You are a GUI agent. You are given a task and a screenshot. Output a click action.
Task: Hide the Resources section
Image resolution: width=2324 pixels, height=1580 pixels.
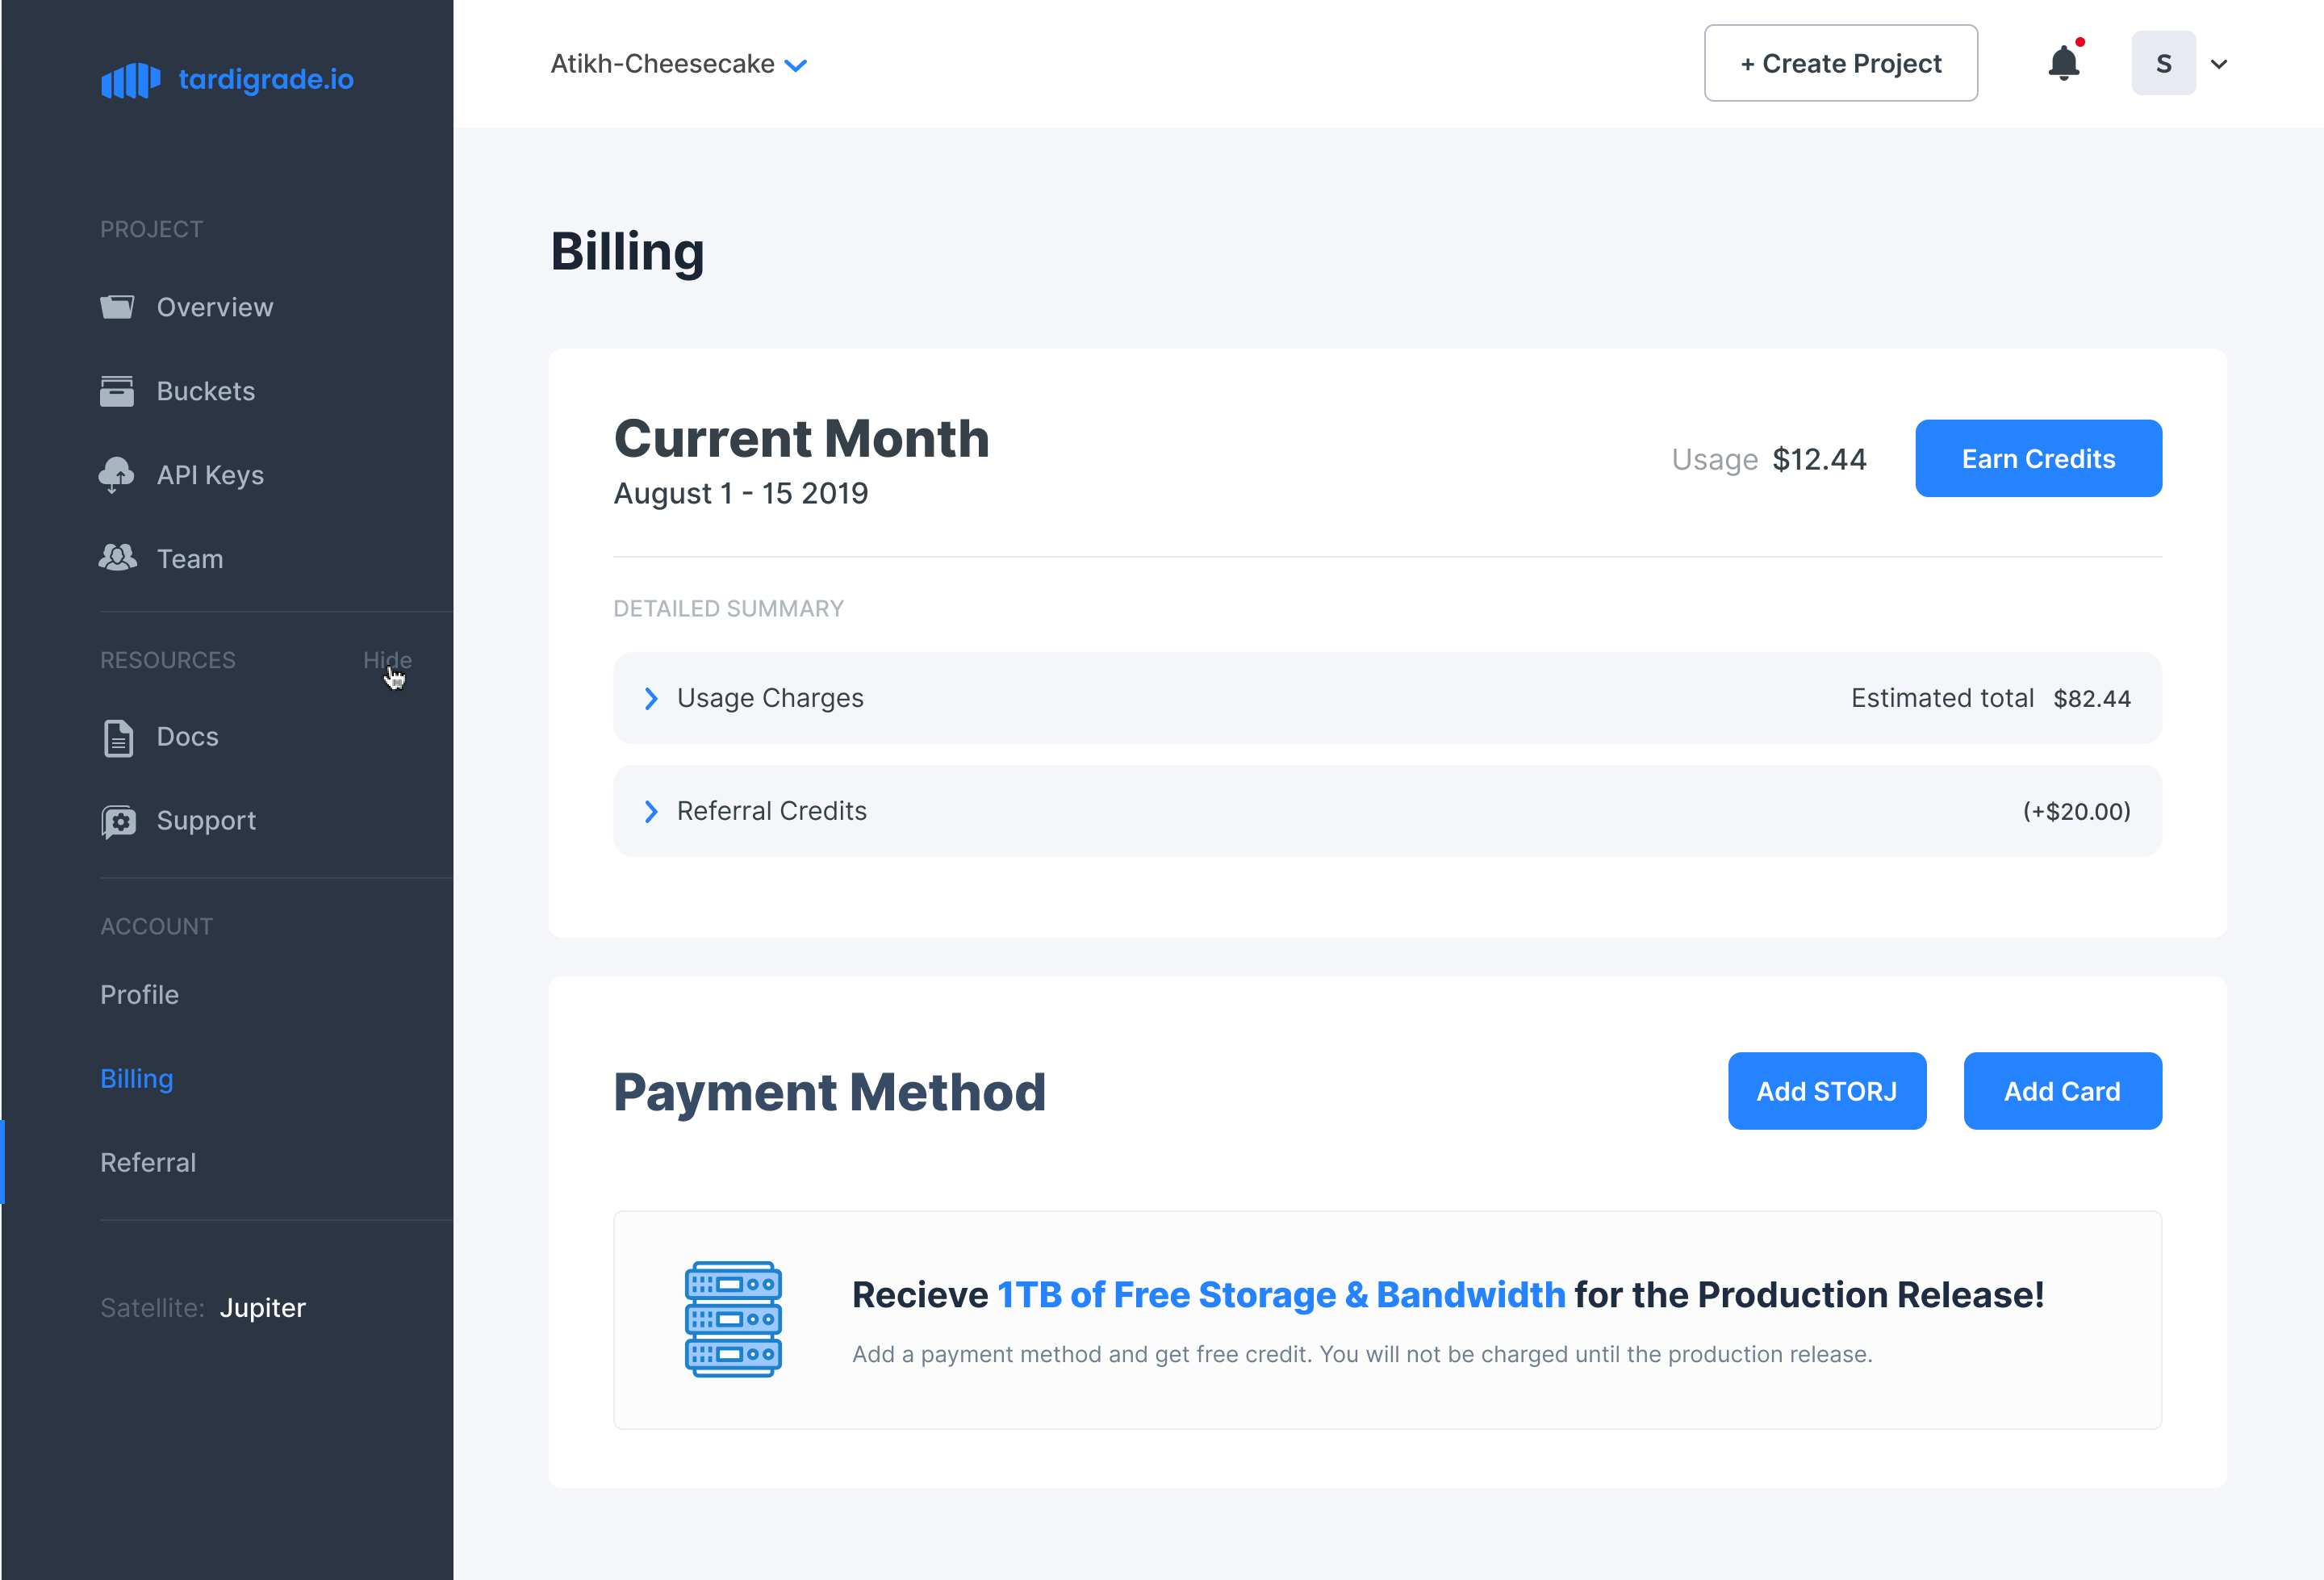[x=387, y=660]
